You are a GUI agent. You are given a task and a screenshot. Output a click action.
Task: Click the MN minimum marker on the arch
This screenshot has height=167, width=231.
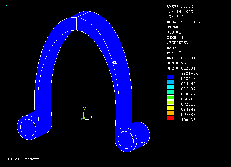pos(115,62)
